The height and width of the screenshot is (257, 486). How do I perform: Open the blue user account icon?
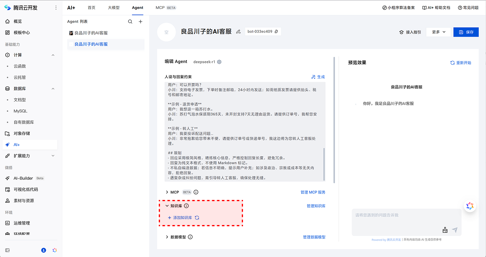(44, 250)
